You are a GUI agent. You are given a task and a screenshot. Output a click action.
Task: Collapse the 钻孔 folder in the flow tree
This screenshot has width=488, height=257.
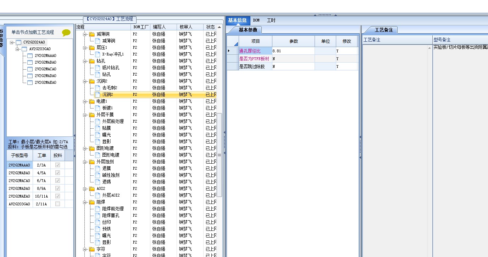(85, 61)
